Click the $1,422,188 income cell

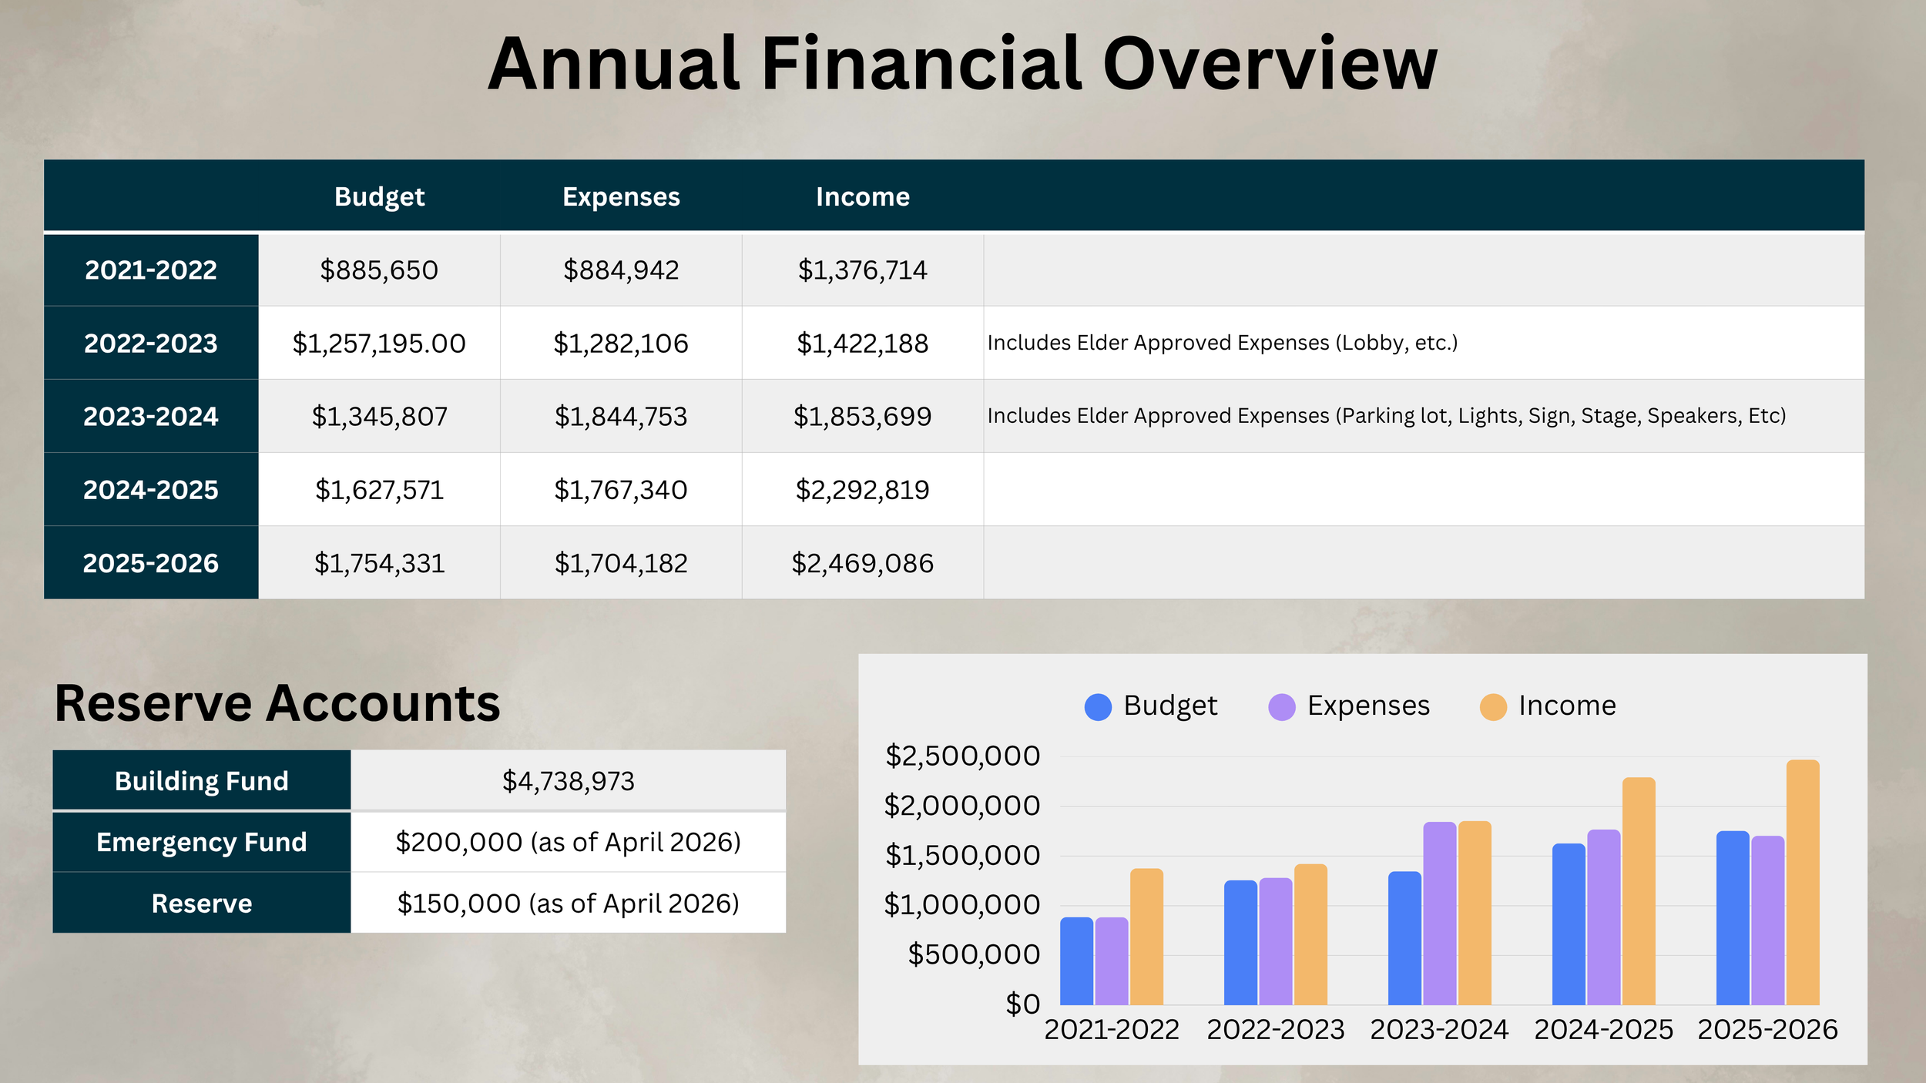click(x=863, y=344)
